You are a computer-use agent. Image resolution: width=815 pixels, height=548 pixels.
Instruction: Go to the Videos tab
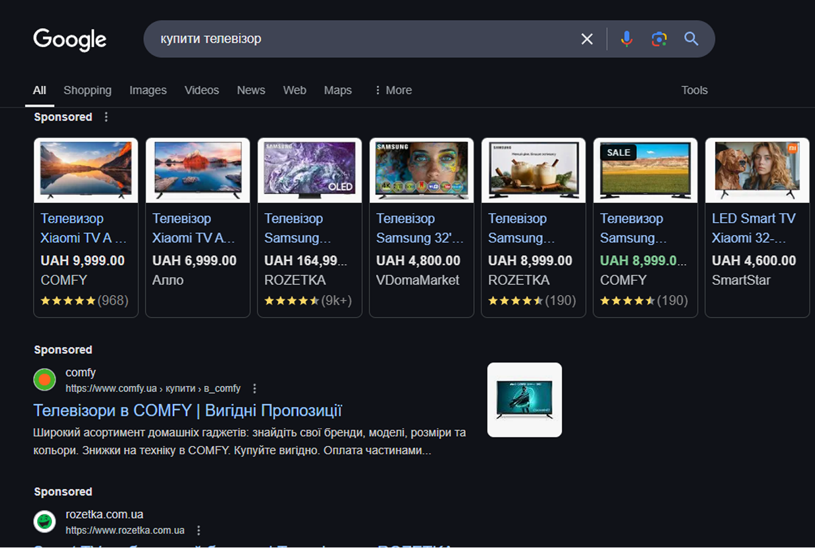(201, 90)
